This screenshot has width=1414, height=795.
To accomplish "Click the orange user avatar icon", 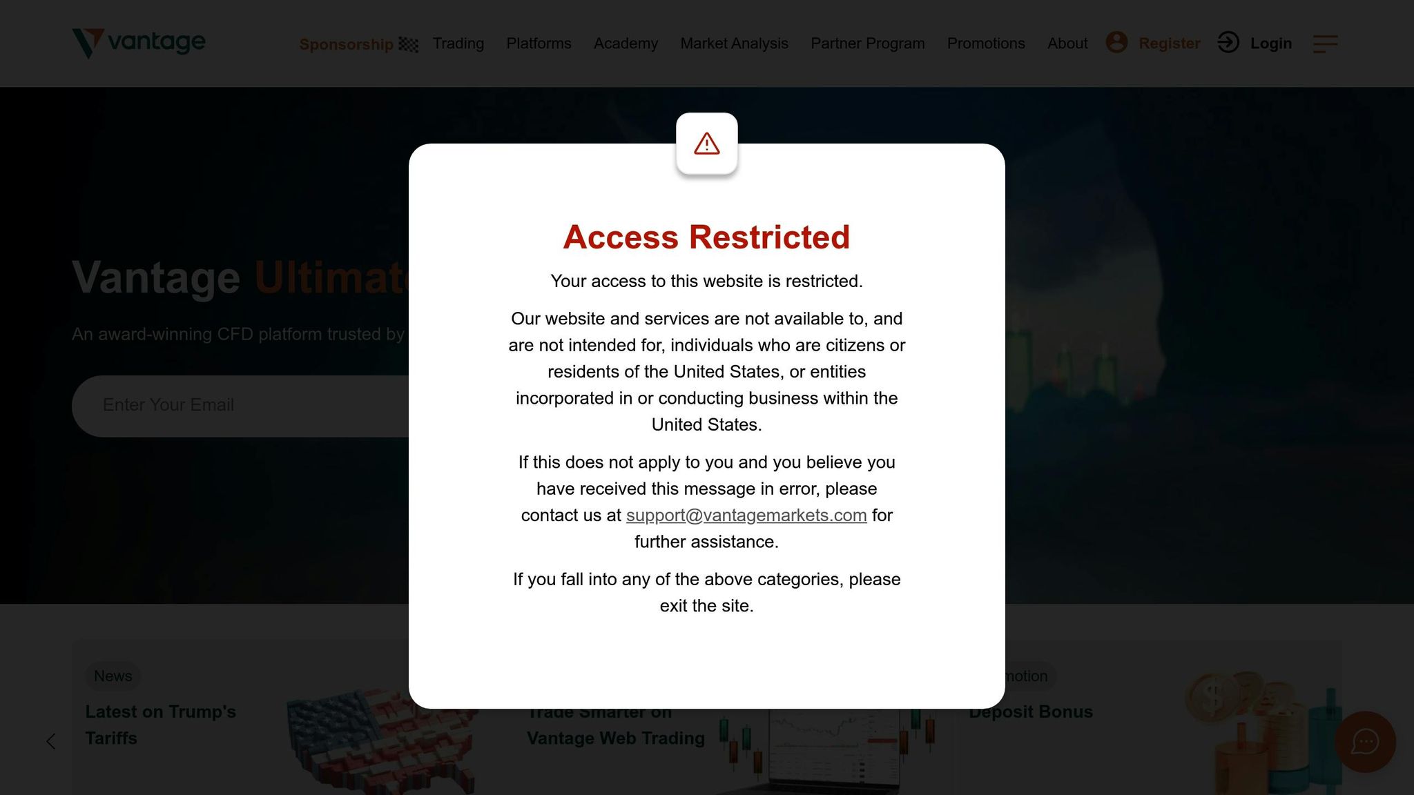I will [1116, 42].
